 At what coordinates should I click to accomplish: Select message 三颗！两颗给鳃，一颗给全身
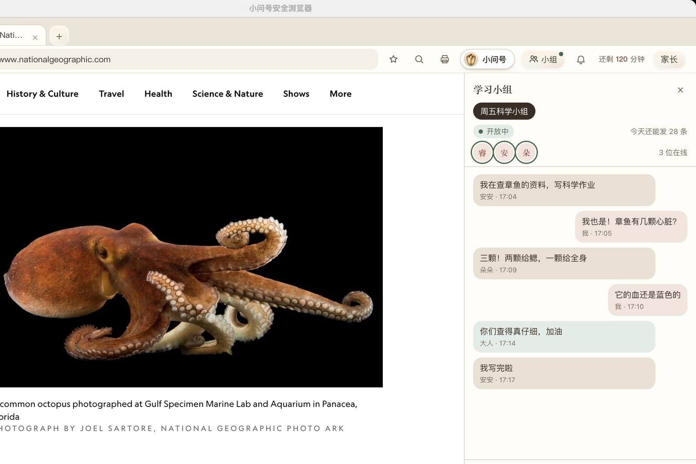pos(564,264)
